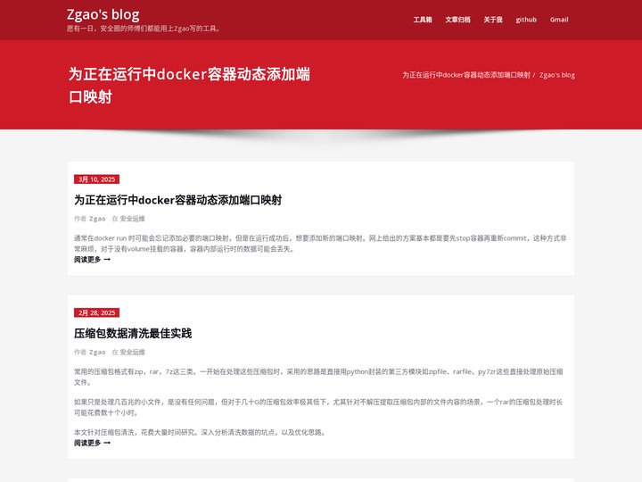This screenshot has height=482, width=642.
Task: Open post title 为正在运行中docker容器动态添加端口映射
Action: [x=177, y=200]
